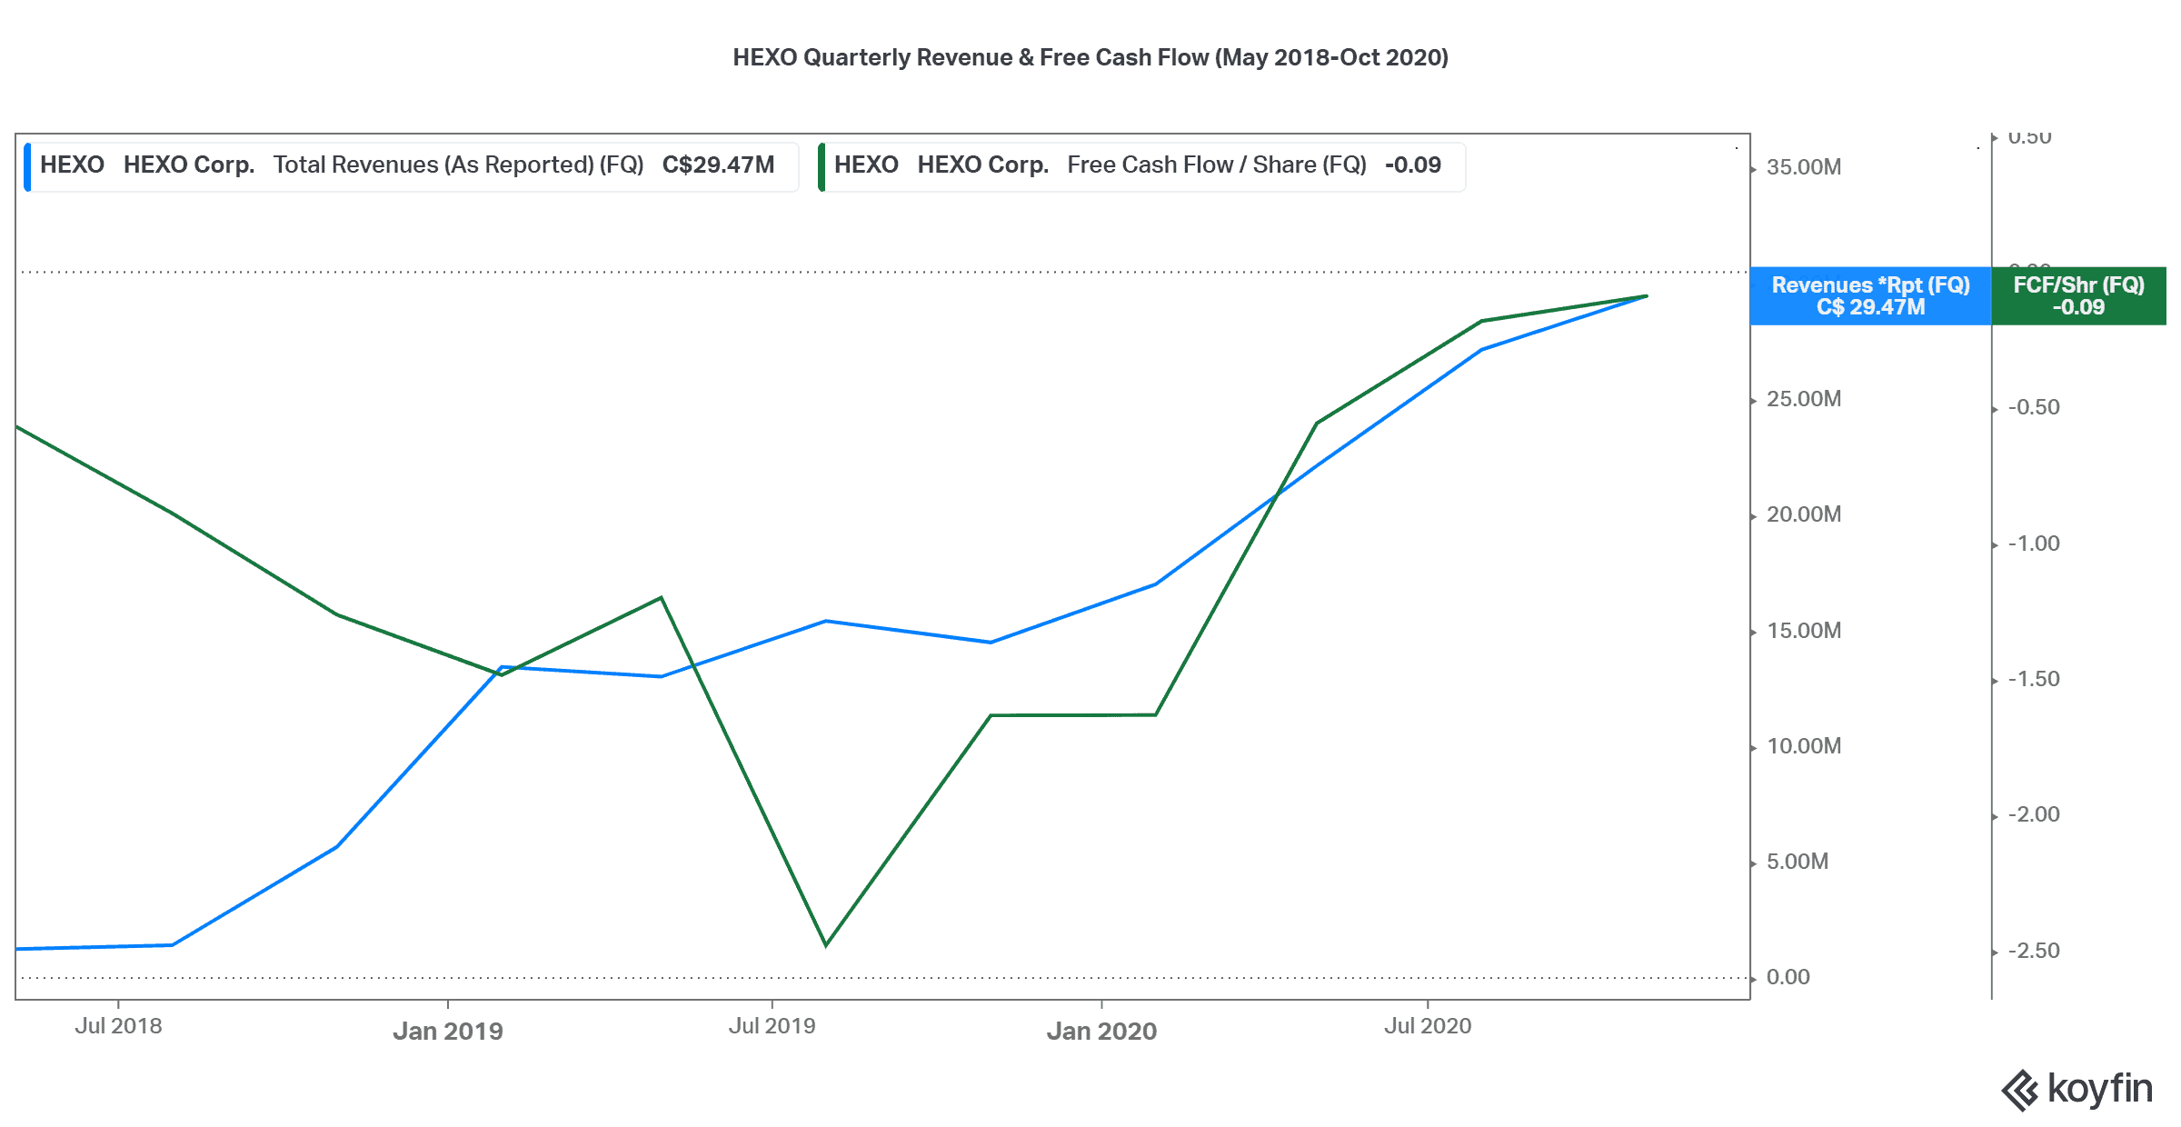Click the -0.09 value in FCF legend
The width and height of the screenshot is (2181, 1127).
[x=1413, y=165]
